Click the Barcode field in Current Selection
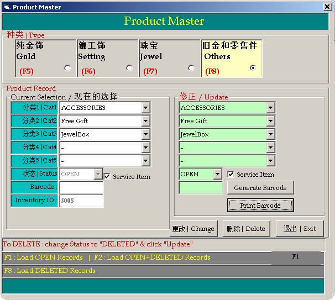The height and width of the screenshot is (300, 335). click(81, 187)
